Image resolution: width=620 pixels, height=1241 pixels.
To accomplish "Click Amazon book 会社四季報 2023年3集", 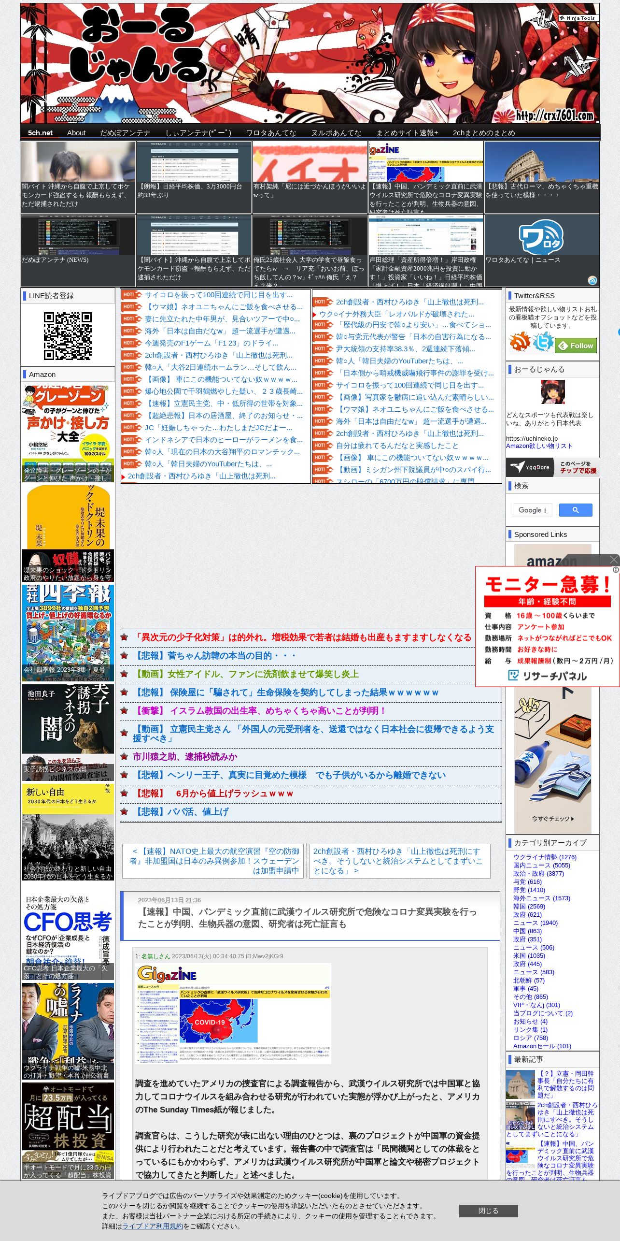I will pos(68,633).
